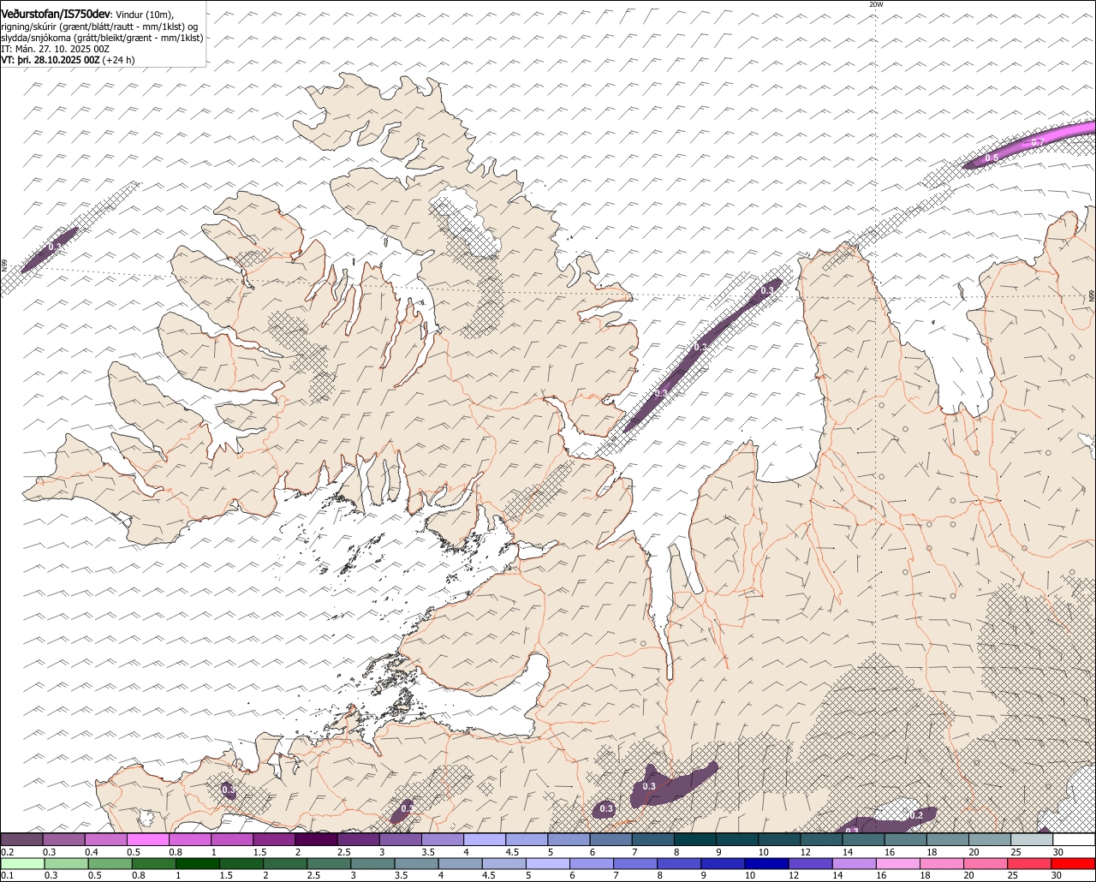Image resolution: width=1096 pixels, height=882 pixels.
Task: Pick the 2 green swatch, lower legend row
Action: [284, 863]
